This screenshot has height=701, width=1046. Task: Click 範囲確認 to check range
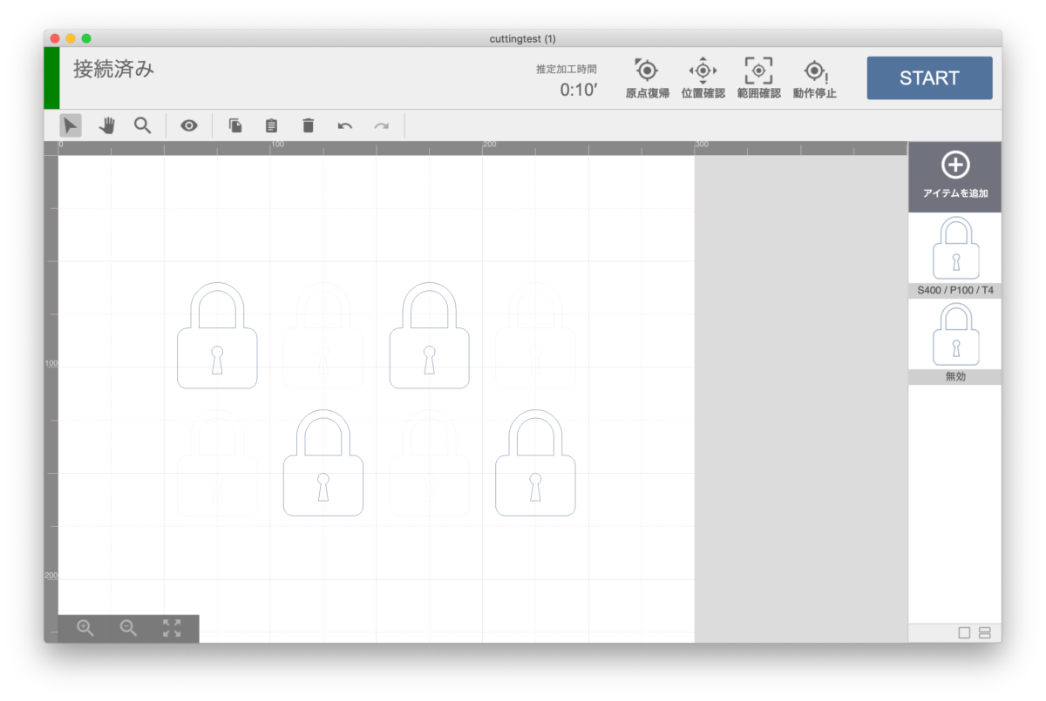[758, 78]
